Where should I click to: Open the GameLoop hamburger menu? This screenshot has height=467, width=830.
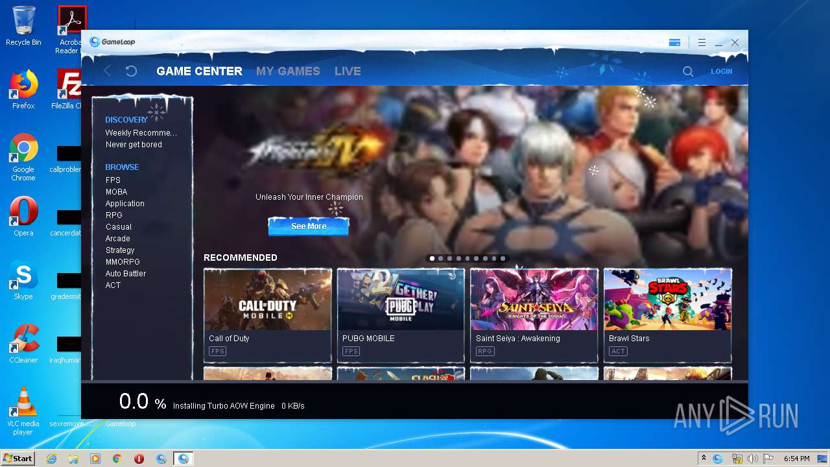tap(702, 43)
